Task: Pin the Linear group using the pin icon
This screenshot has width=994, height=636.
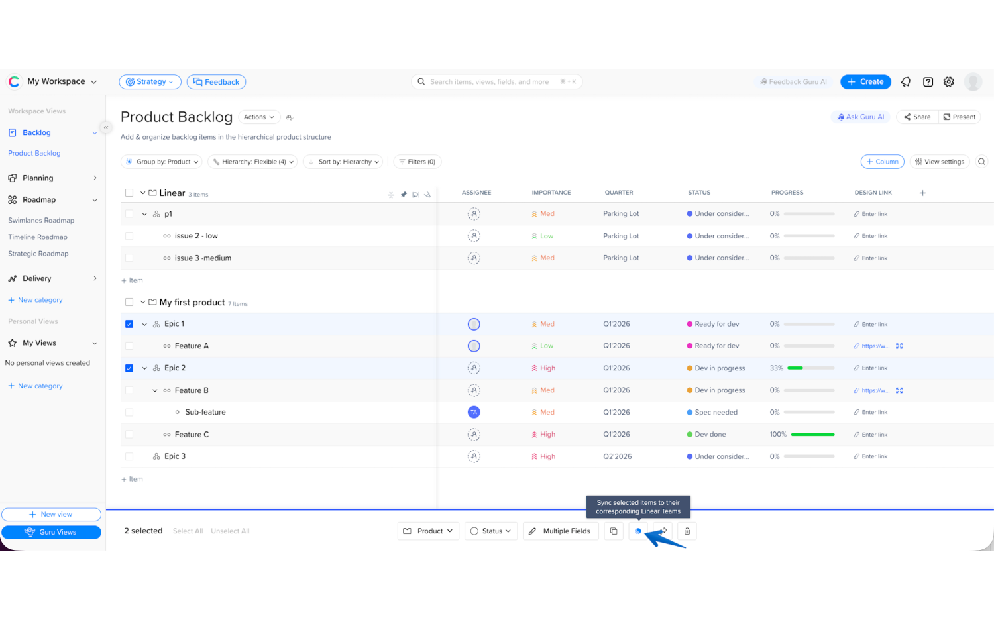Action: (404, 194)
